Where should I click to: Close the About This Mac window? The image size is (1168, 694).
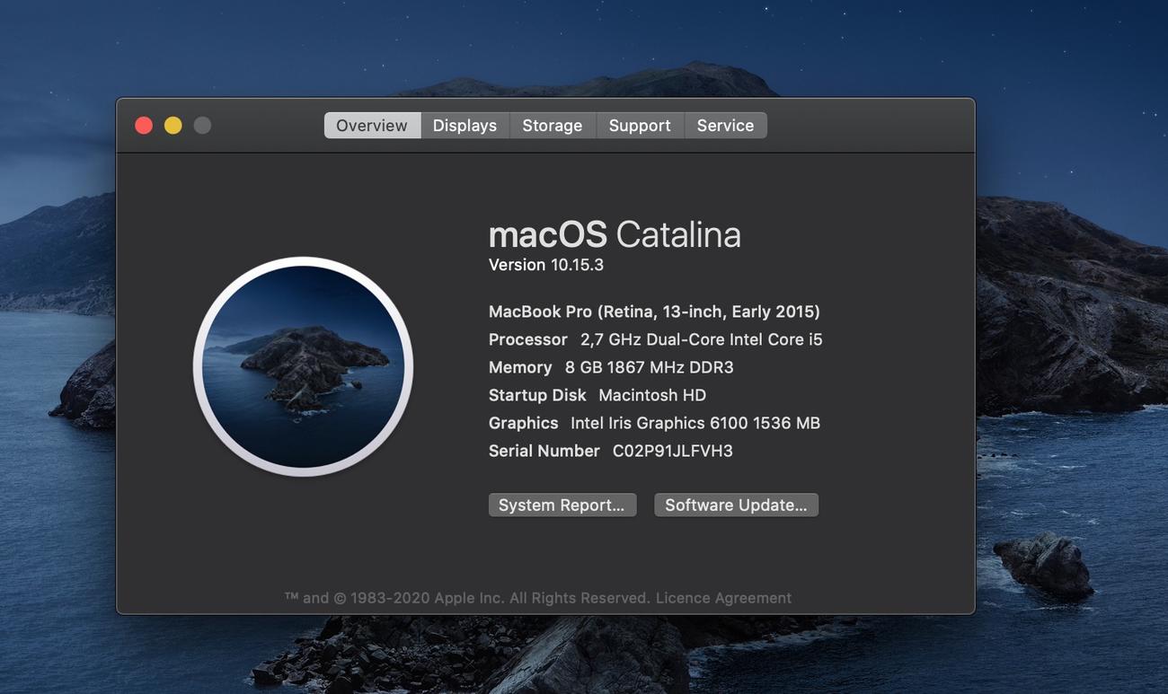[x=144, y=126]
